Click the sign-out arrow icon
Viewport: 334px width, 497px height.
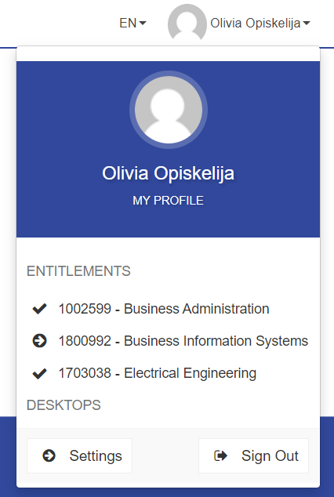point(221,455)
